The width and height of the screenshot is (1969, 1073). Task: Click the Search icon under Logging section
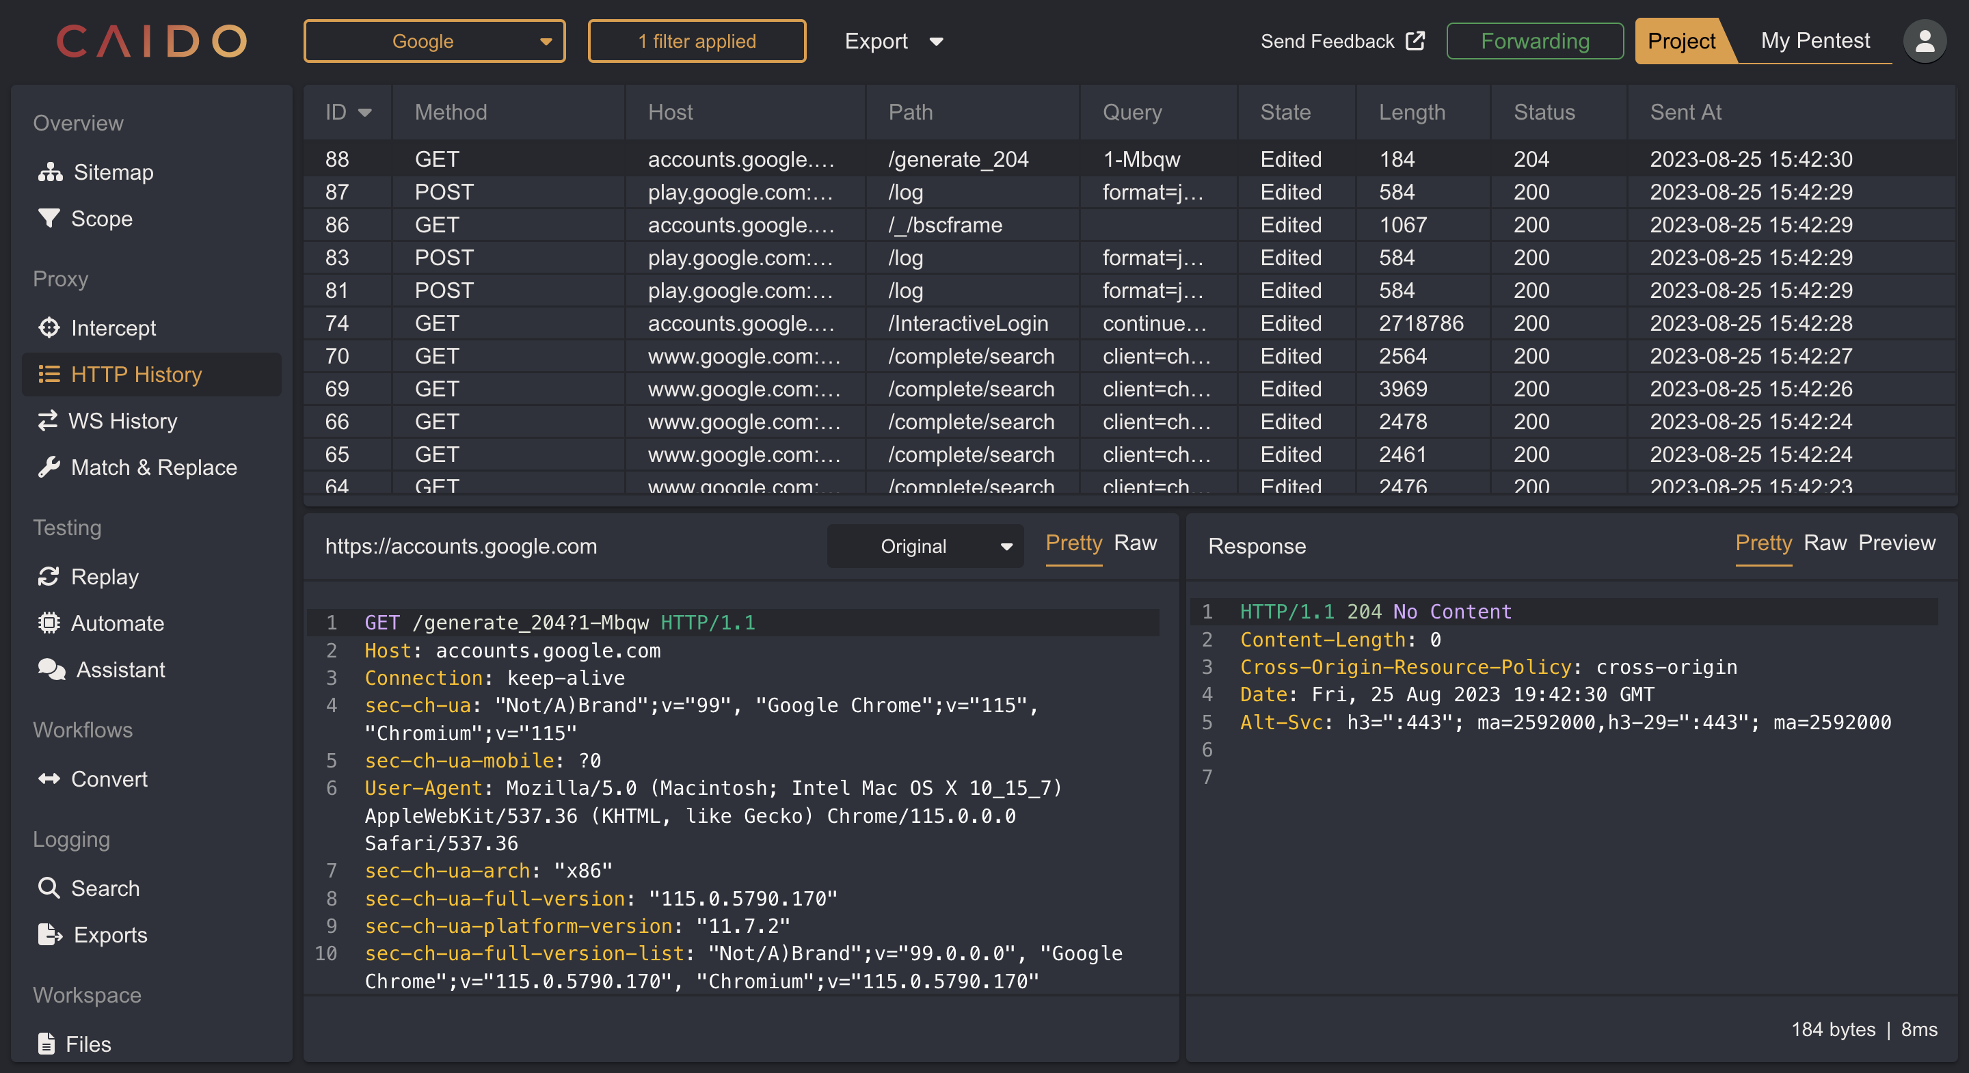(x=49, y=888)
